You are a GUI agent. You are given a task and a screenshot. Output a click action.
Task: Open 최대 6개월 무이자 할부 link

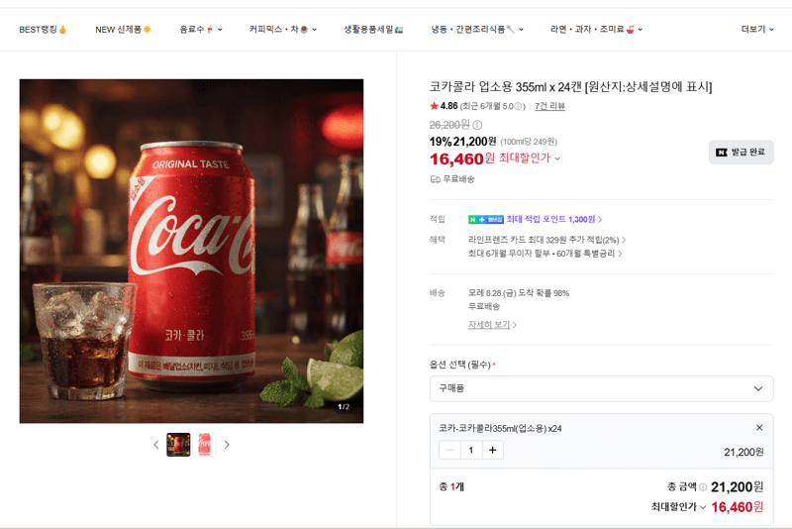point(545,254)
